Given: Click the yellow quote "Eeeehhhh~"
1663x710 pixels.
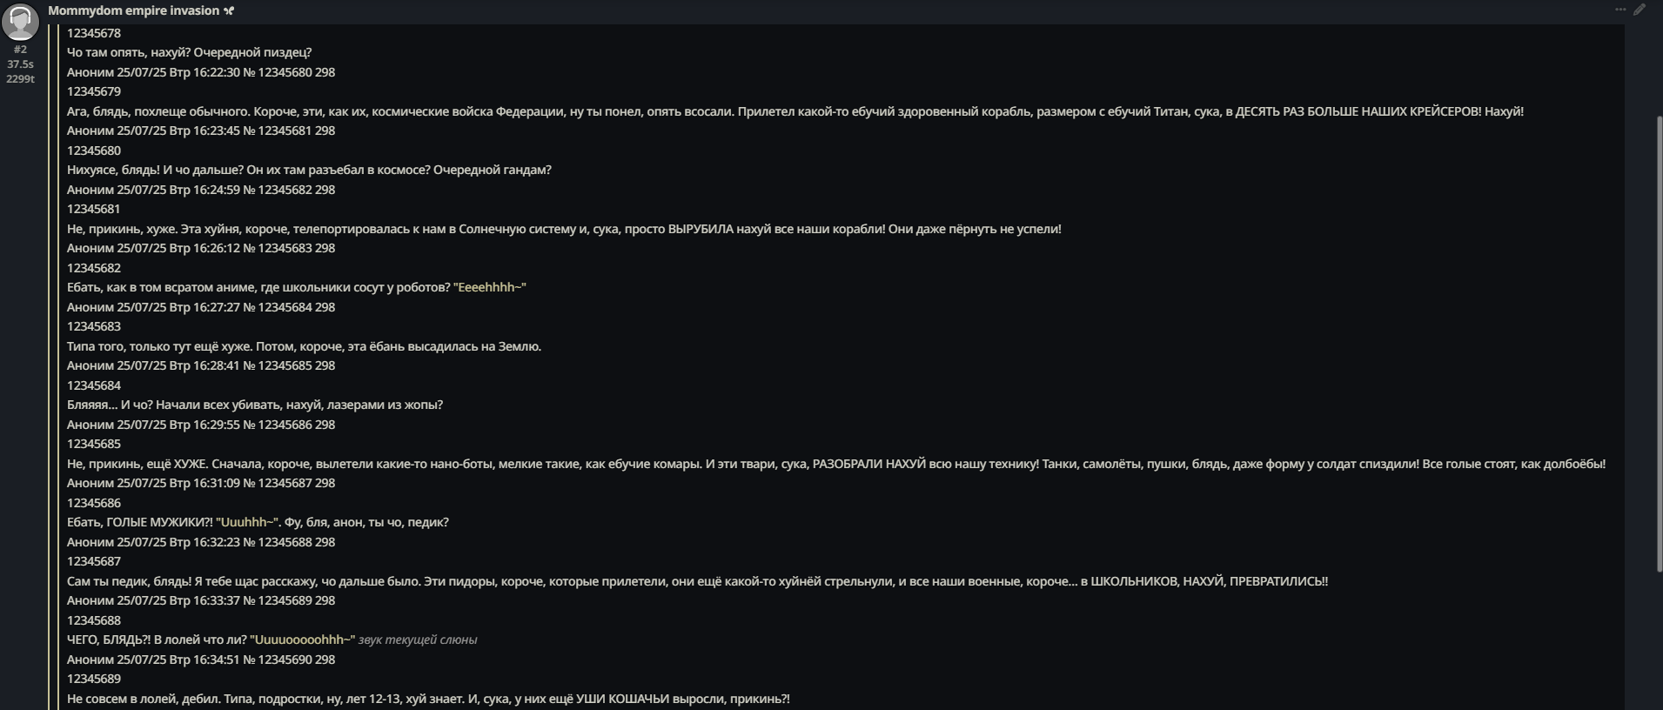Looking at the screenshot, I should coord(489,287).
